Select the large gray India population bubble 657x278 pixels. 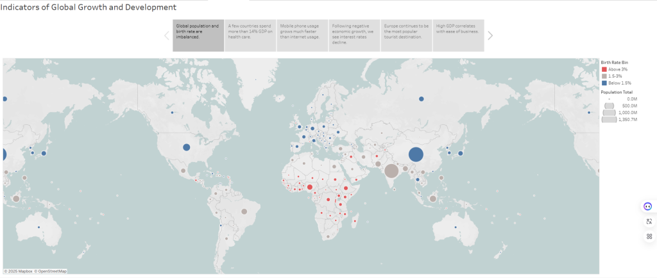tap(391, 170)
